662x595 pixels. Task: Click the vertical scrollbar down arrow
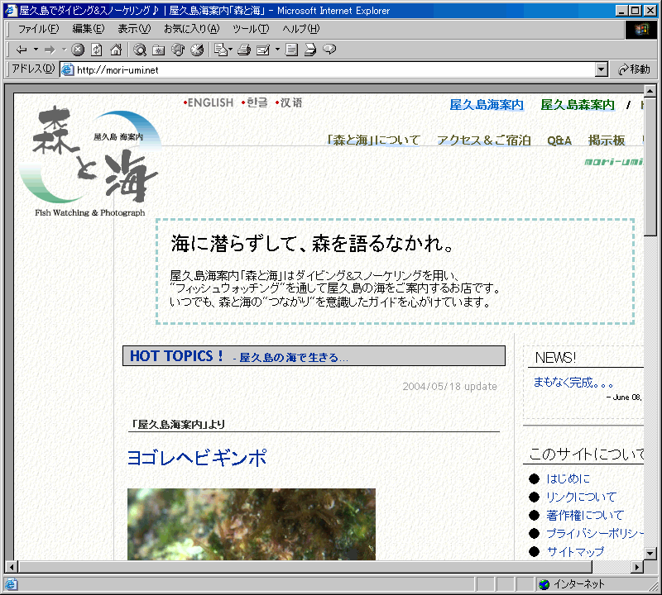pyautogui.click(x=650, y=553)
